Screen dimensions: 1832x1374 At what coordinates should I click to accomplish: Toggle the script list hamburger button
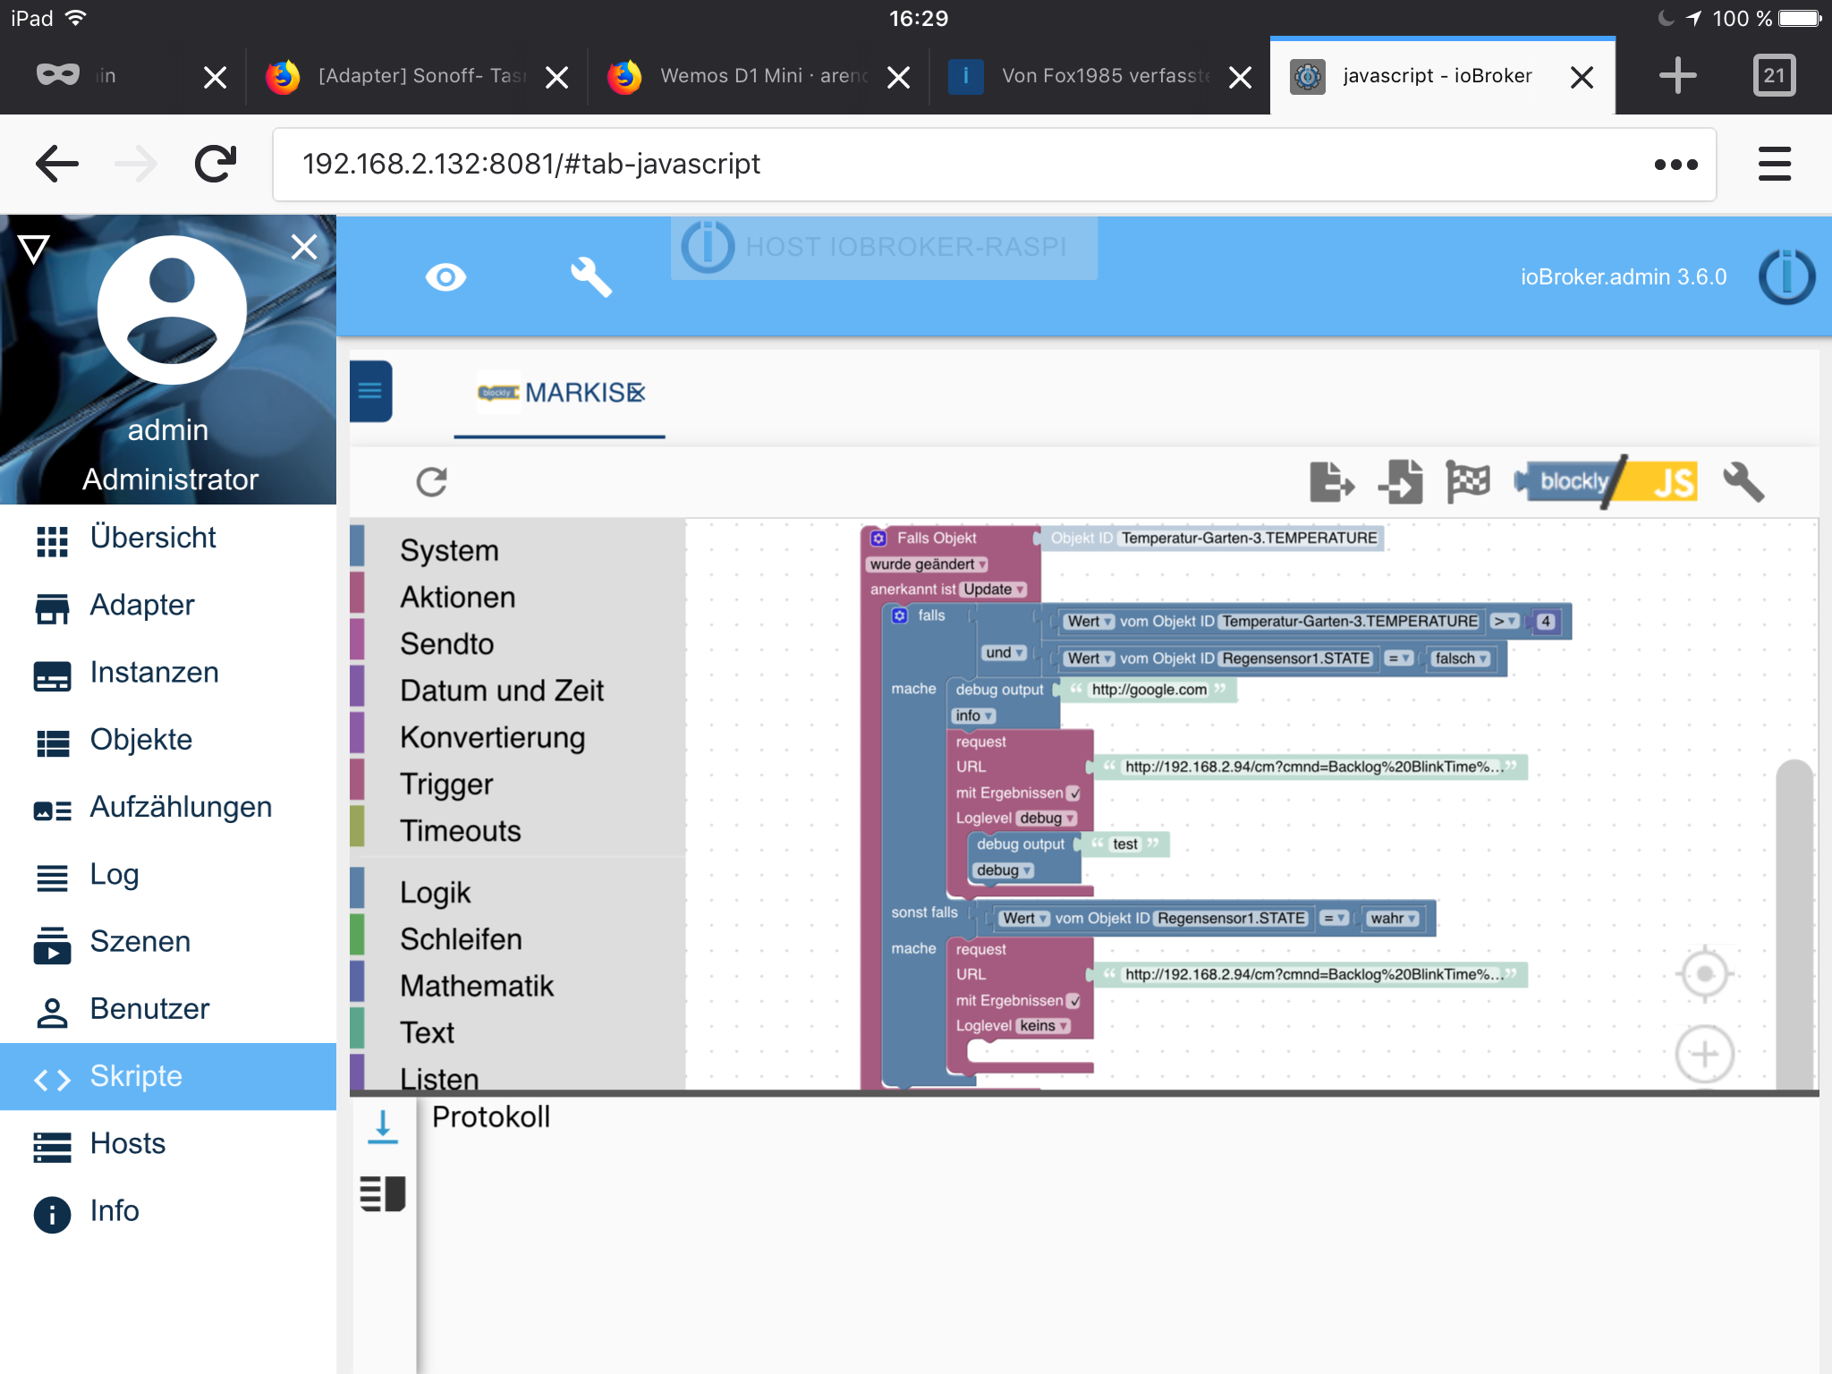[x=370, y=391]
